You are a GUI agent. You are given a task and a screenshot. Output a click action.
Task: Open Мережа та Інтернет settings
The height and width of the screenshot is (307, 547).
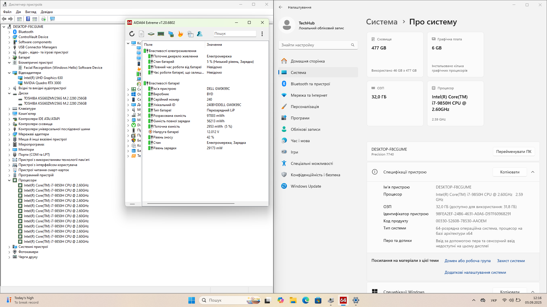pos(318,95)
